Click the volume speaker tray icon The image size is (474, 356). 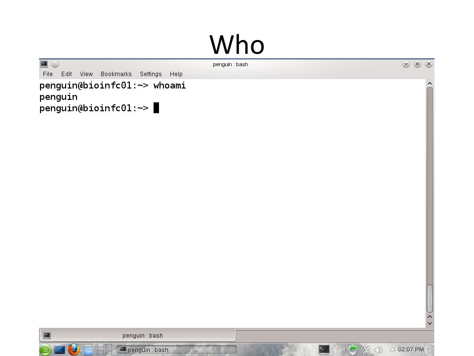(x=379, y=350)
